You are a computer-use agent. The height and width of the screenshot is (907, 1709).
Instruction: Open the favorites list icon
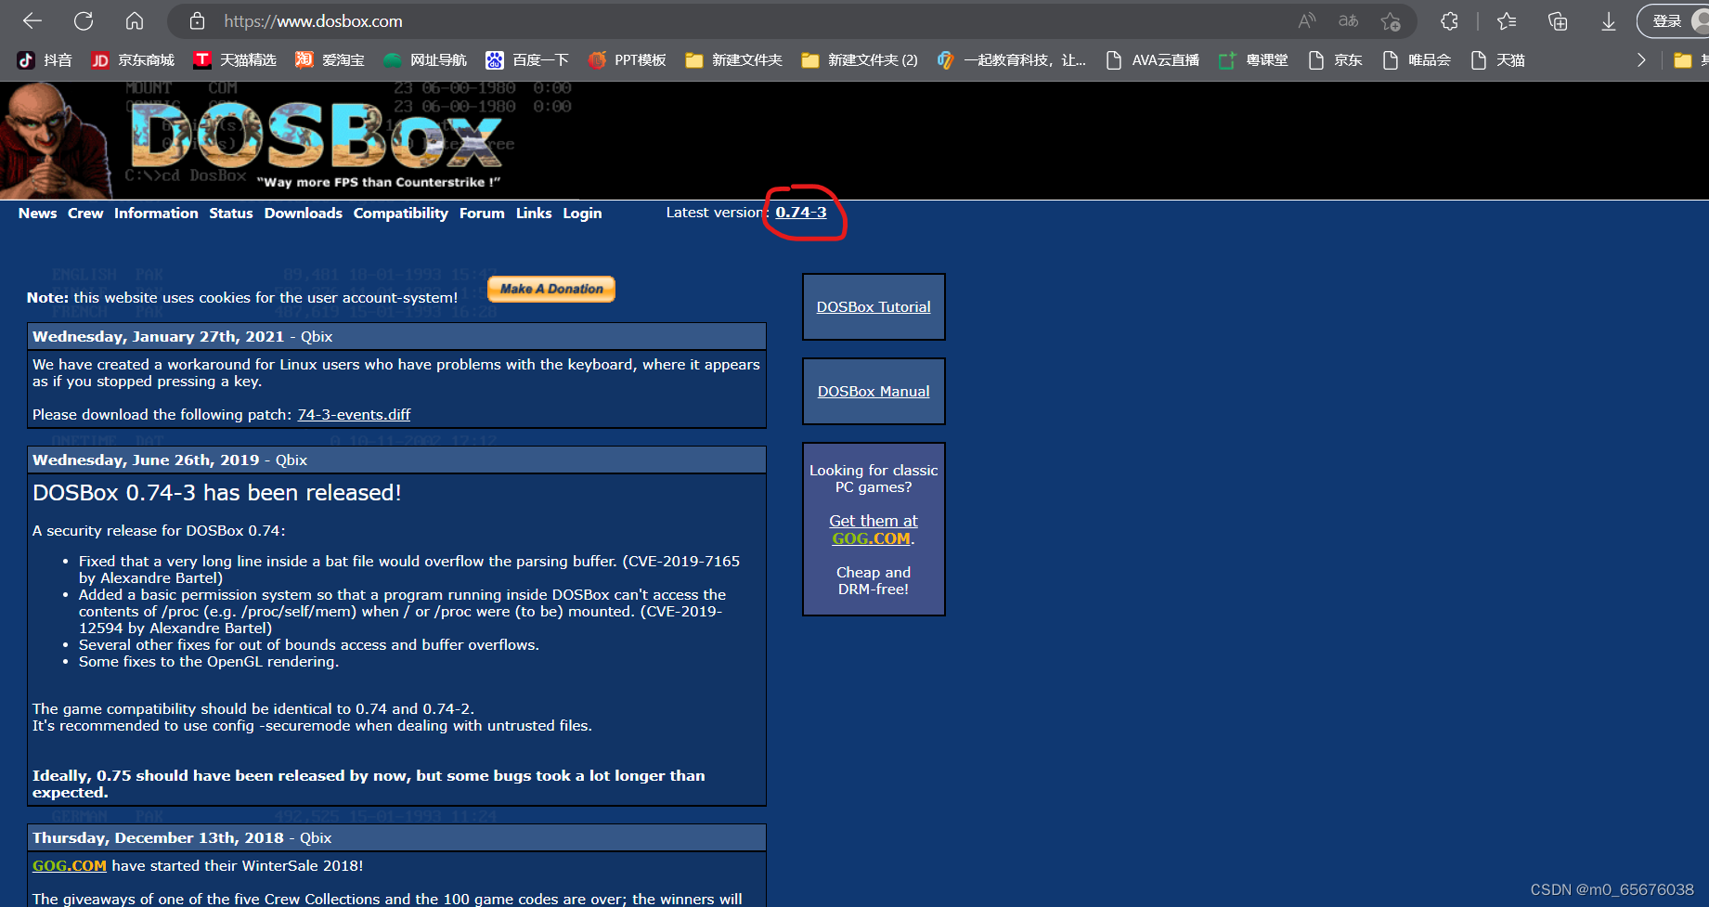coord(1507,20)
